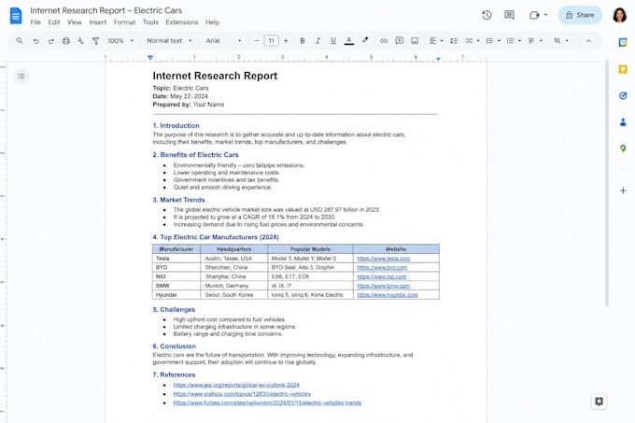Open the bulleted list dropdown

(493, 41)
